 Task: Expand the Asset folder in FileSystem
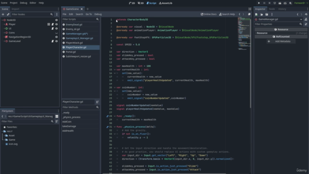(x=4, y=135)
